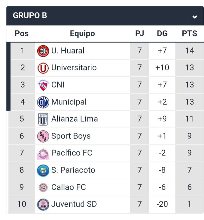Click the U. Huaral club crest
The image size is (204, 220).
click(x=43, y=51)
